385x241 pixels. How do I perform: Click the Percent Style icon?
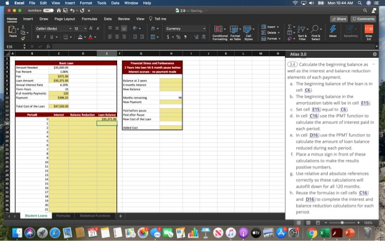179,37
